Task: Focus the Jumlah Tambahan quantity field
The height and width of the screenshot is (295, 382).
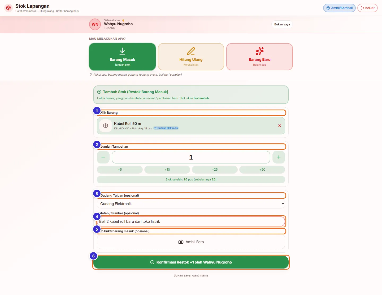Action: 191,157
